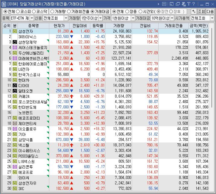Click the 신 badge beside 현대차
The height and width of the screenshot is (194, 216).
[15, 80]
